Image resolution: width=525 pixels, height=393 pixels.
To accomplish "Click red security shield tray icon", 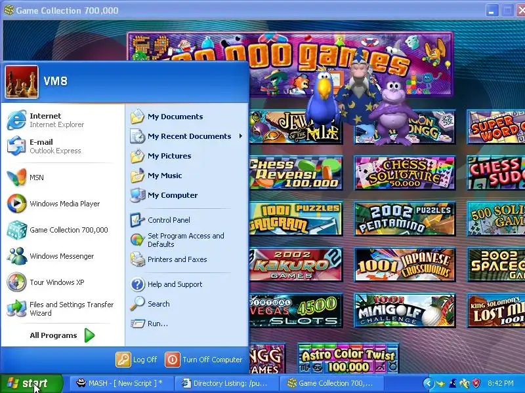I will click(476, 383).
